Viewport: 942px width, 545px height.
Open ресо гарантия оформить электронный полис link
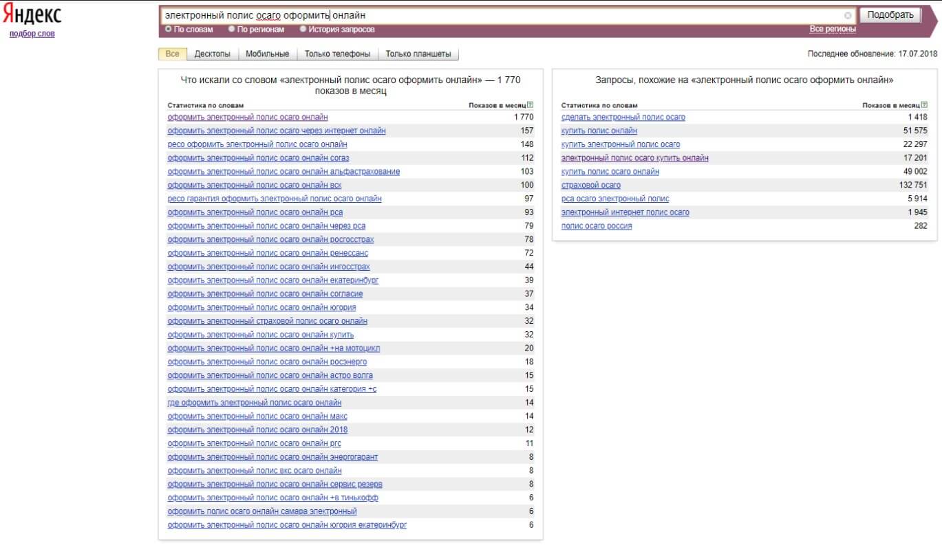(275, 199)
